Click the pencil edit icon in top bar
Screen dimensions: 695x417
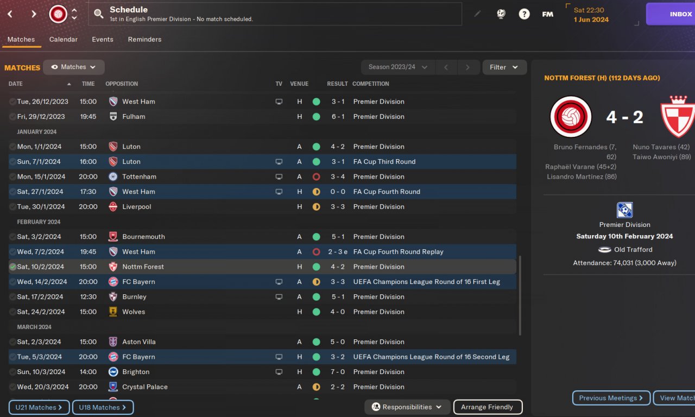(477, 14)
